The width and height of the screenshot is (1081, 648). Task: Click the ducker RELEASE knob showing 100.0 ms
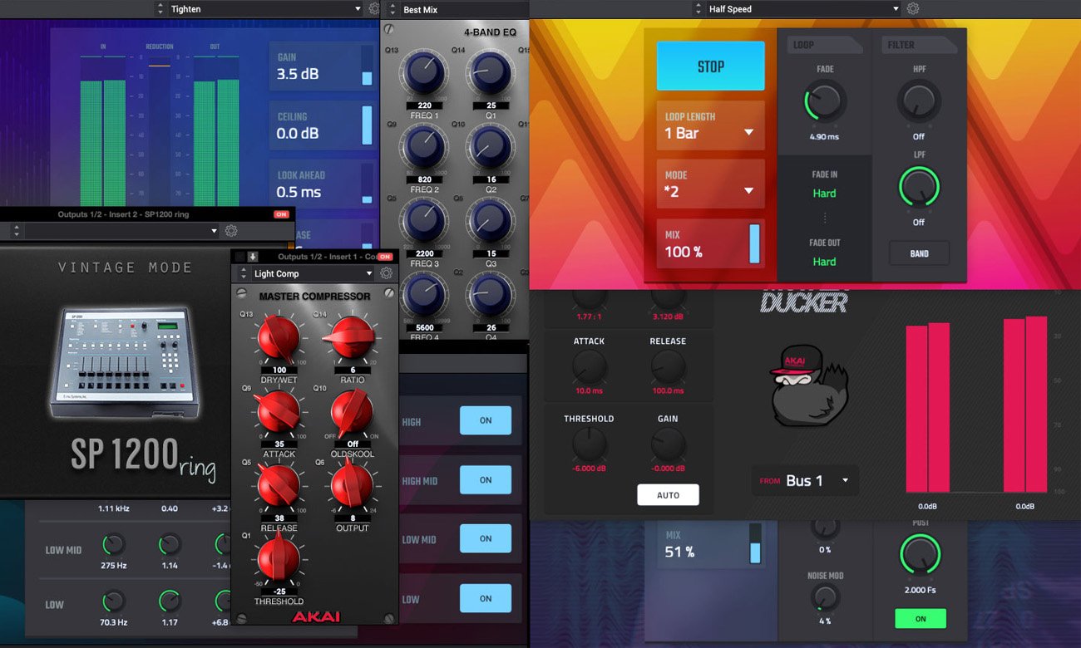(x=668, y=366)
